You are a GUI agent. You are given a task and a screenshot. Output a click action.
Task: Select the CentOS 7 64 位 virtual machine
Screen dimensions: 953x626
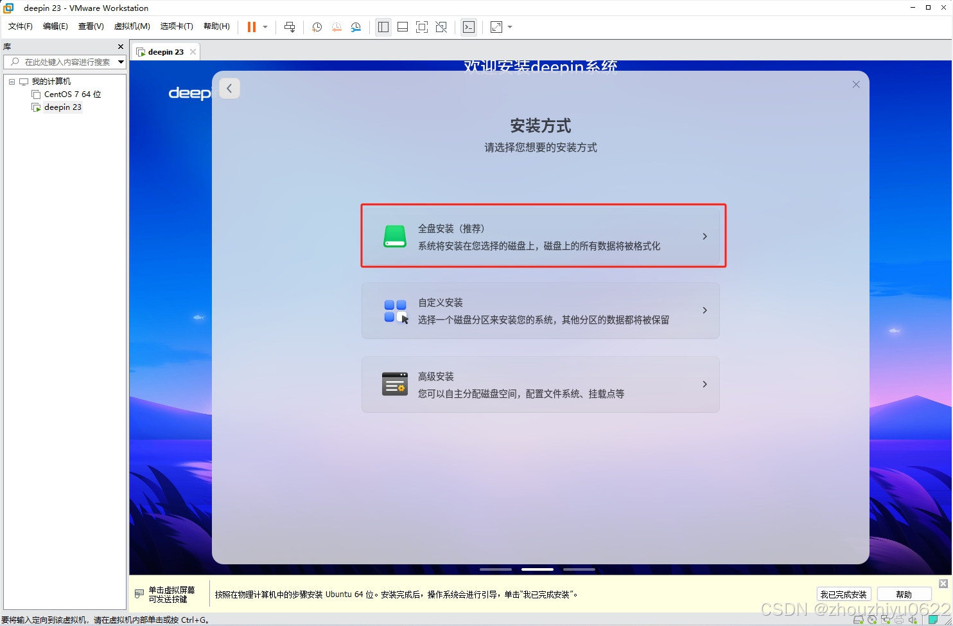(x=73, y=94)
